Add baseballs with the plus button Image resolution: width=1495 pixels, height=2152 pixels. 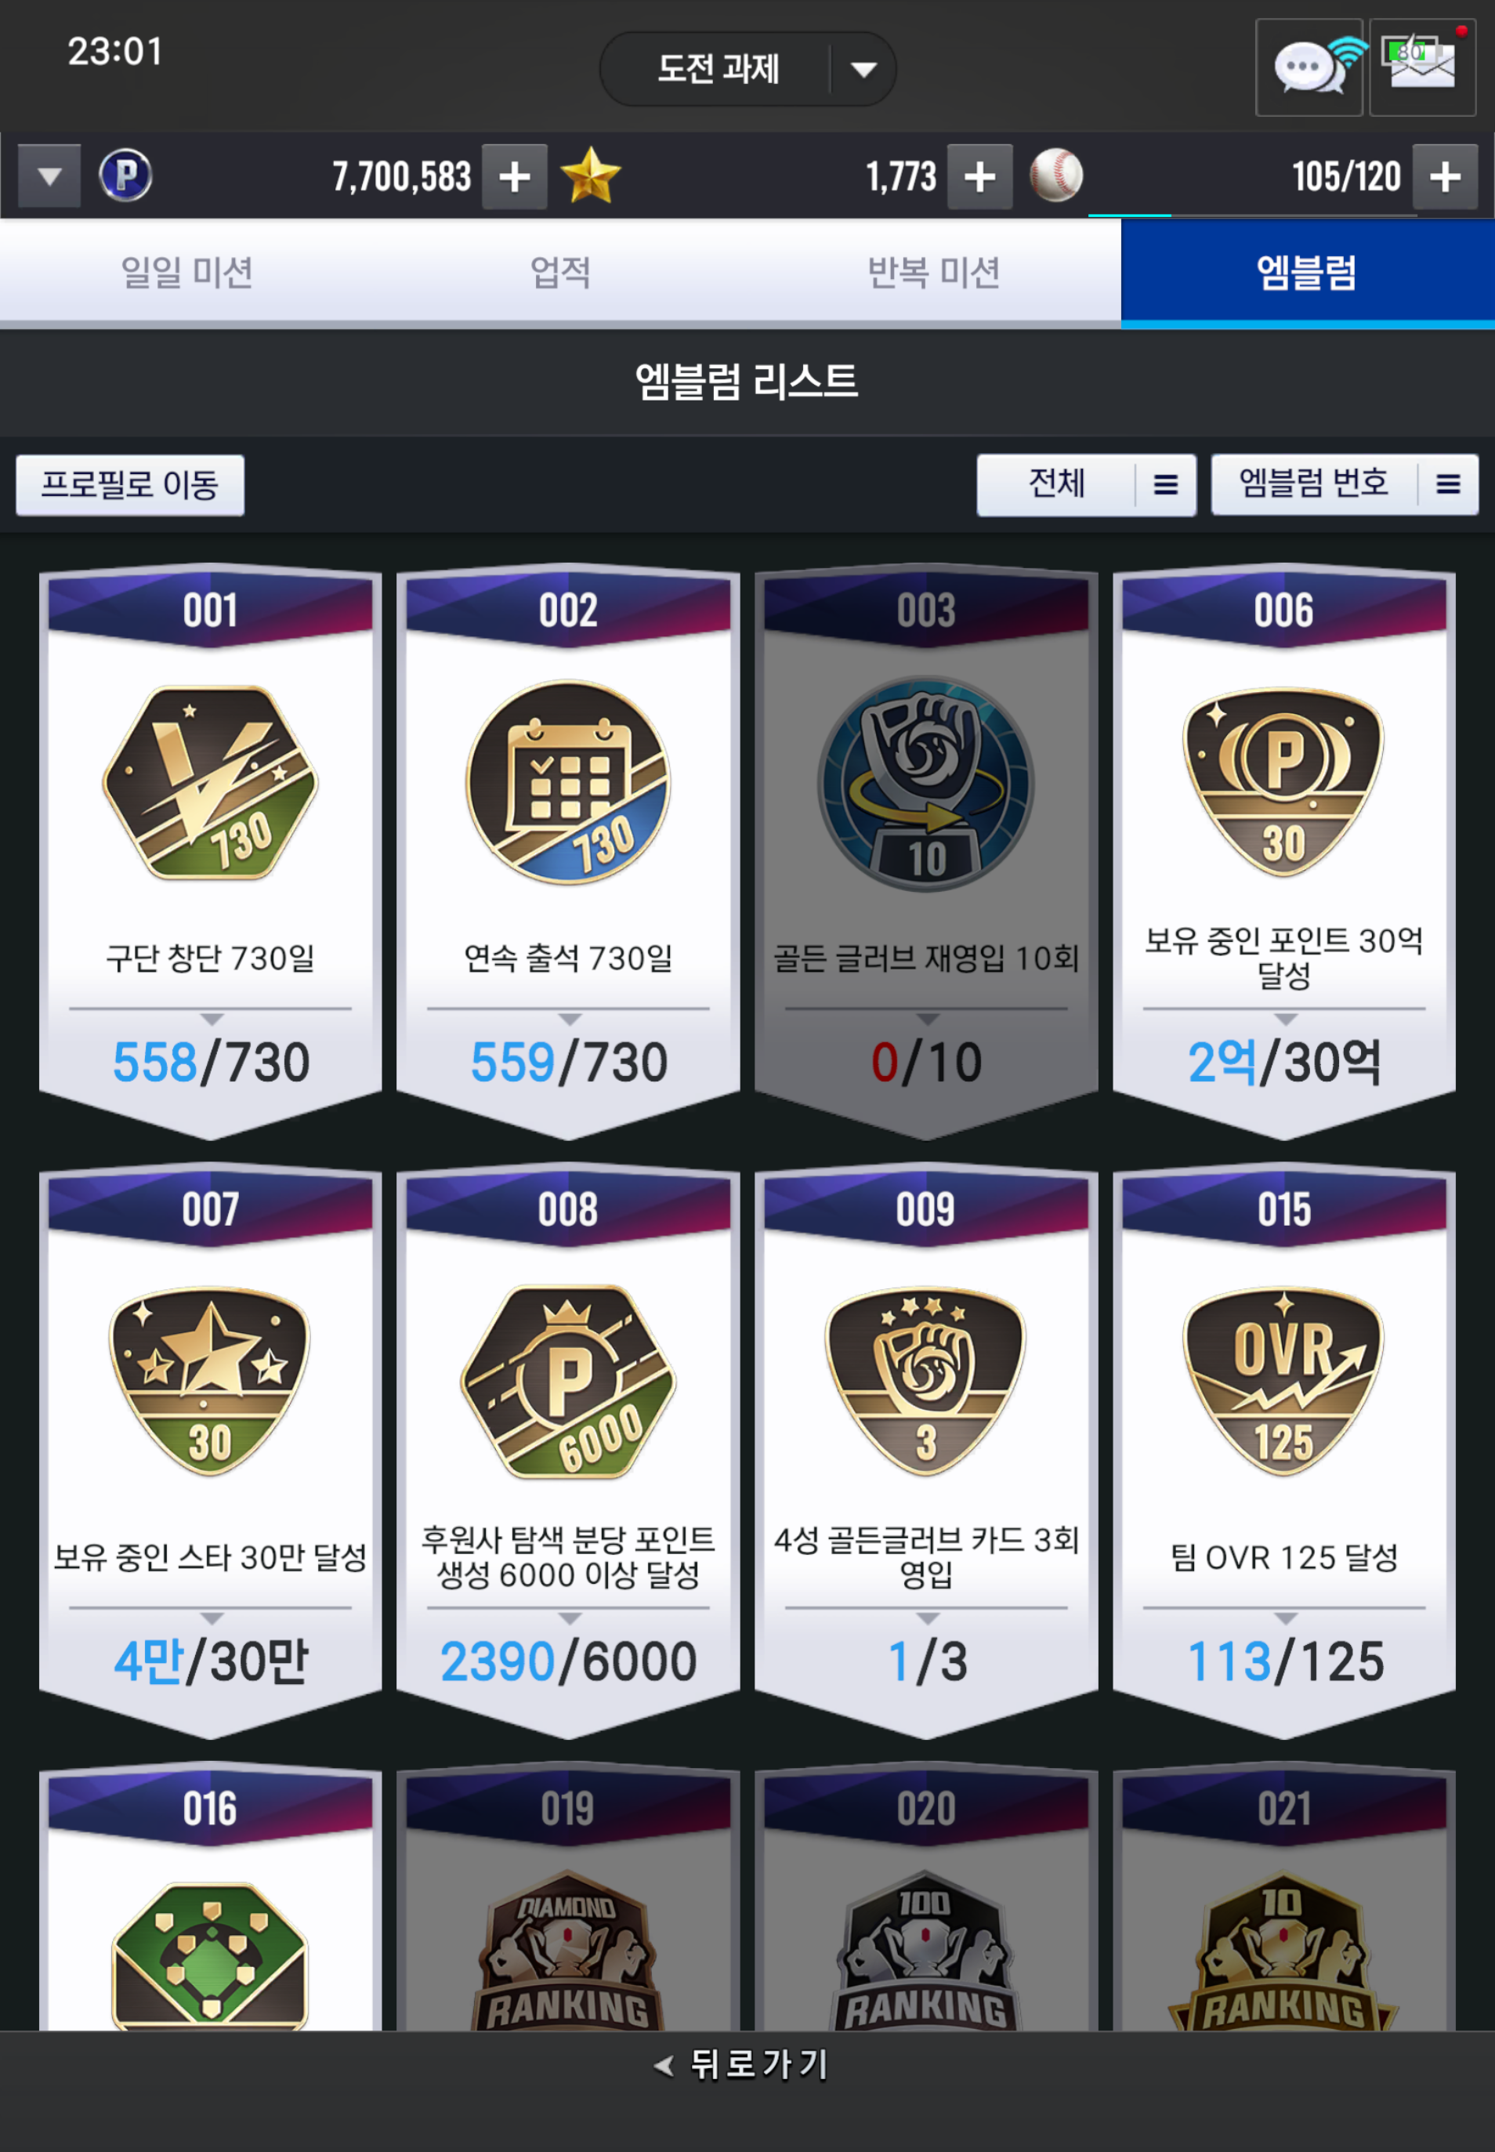click(1446, 176)
